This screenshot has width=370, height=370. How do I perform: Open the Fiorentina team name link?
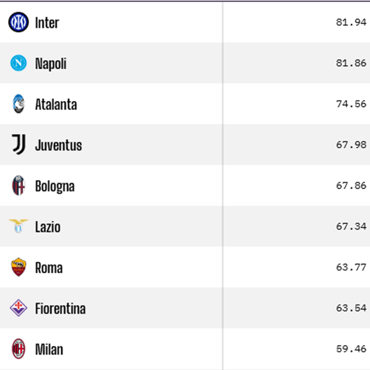point(60,309)
